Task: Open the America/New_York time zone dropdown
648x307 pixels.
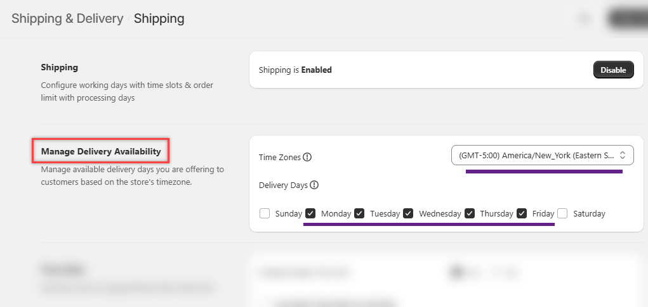Action: tap(542, 155)
